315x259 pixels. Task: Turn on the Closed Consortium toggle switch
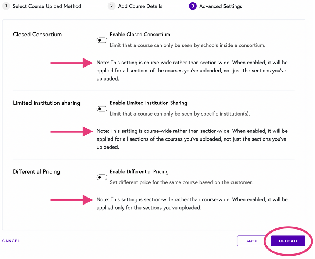[102, 40]
